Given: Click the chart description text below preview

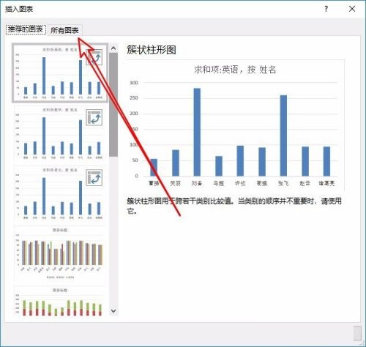Looking at the screenshot, I should click(234, 206).
